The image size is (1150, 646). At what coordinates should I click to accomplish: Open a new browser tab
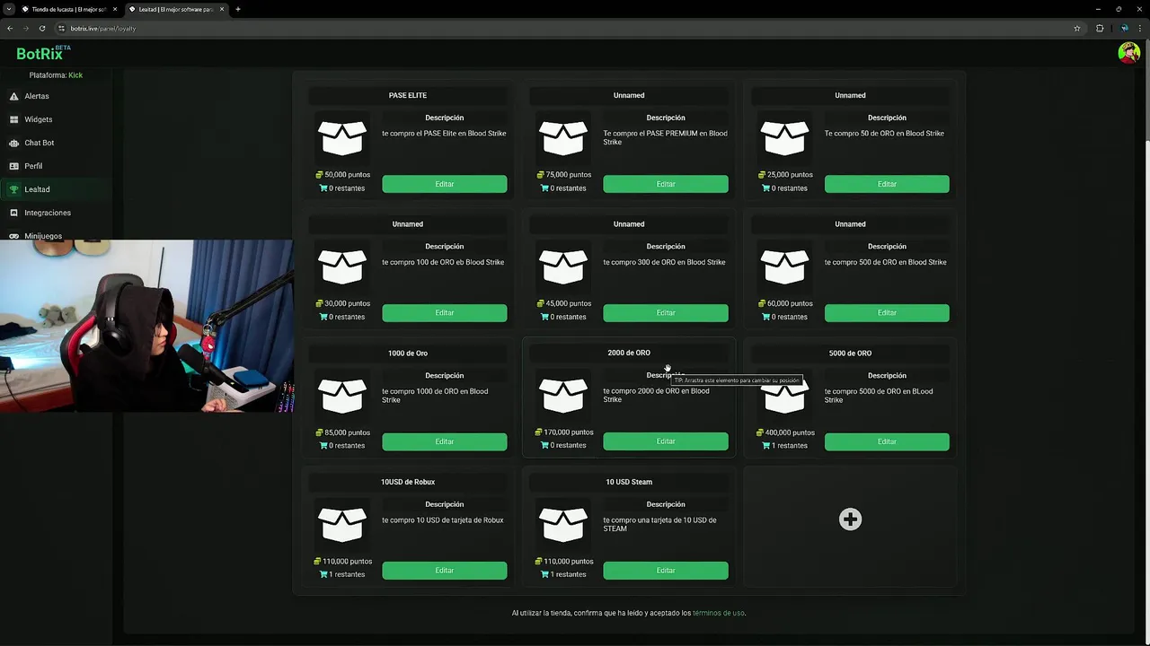(237, 9)
